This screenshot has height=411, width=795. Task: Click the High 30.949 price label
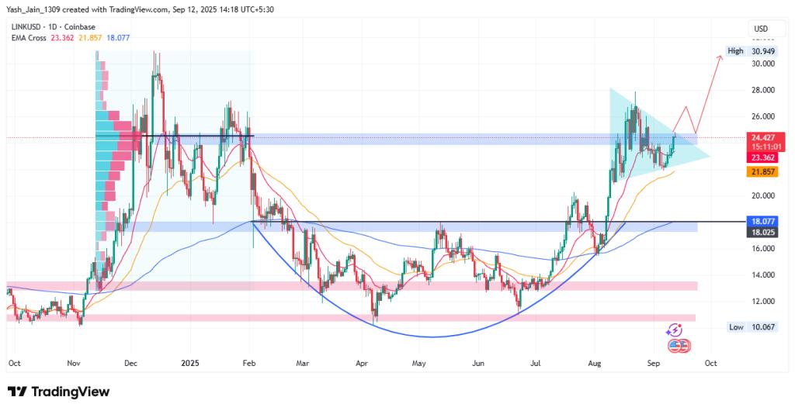(x=761, y=51)
